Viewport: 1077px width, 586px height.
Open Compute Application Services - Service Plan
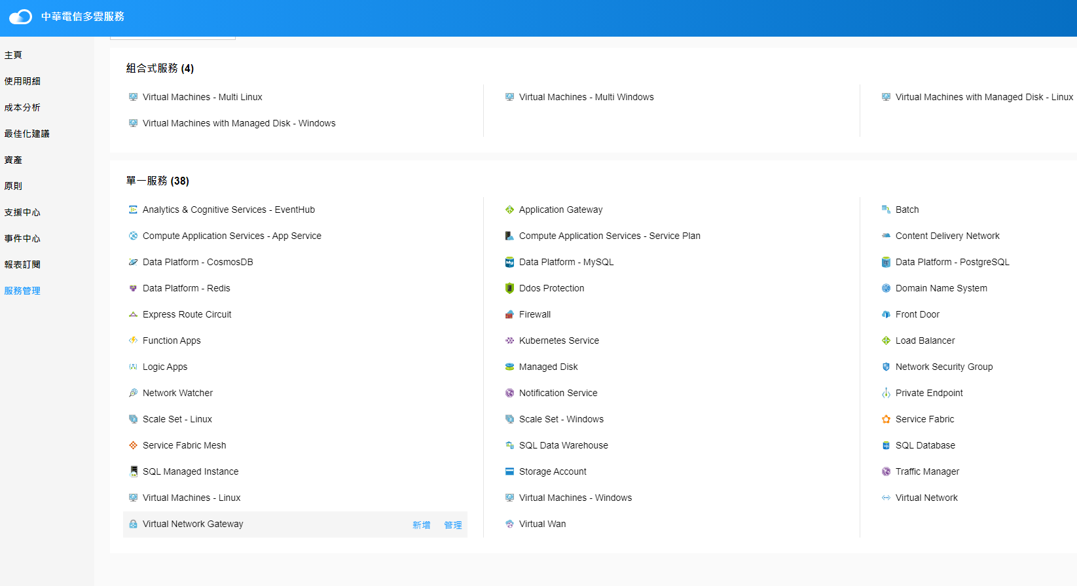pyautogui.click(x=610, y=236)
